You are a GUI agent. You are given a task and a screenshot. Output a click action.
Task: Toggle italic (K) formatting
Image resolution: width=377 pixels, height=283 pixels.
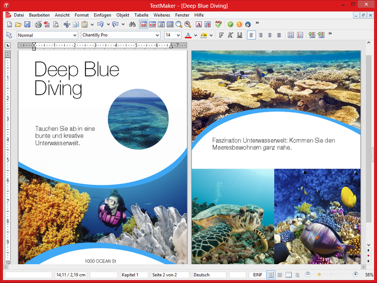tap(230, 35)
